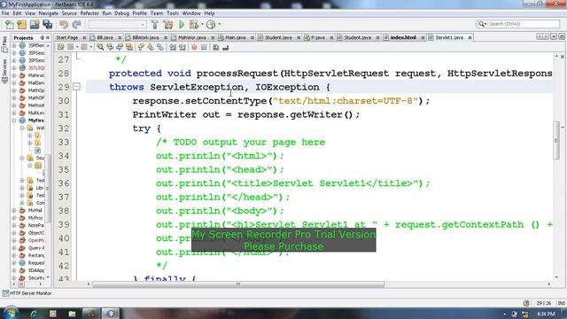The image size is (567, 319).
Task: Open the Services side panel tab
Action: [x=4, y=70]
